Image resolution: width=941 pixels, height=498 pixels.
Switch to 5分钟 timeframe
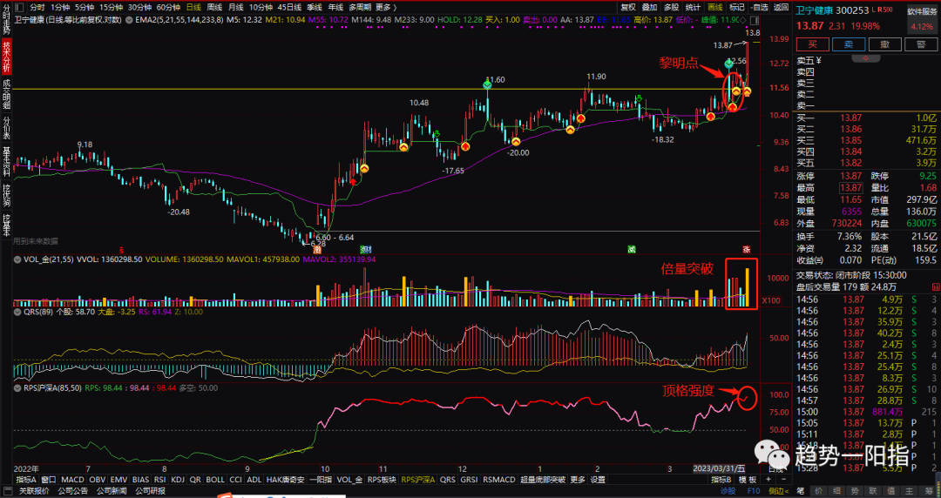tap(84, 7)
